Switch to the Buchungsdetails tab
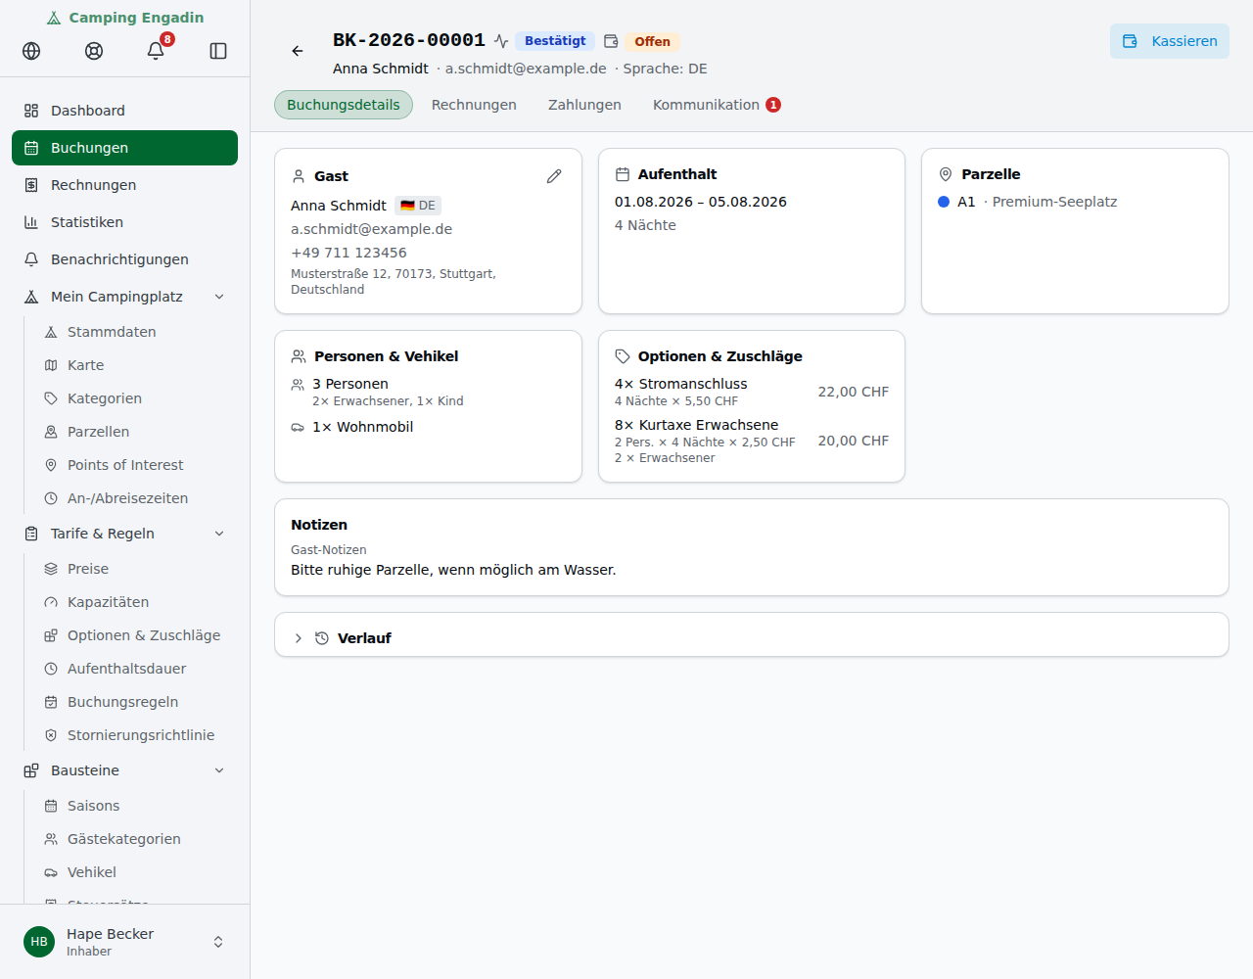 click(344, 105)
